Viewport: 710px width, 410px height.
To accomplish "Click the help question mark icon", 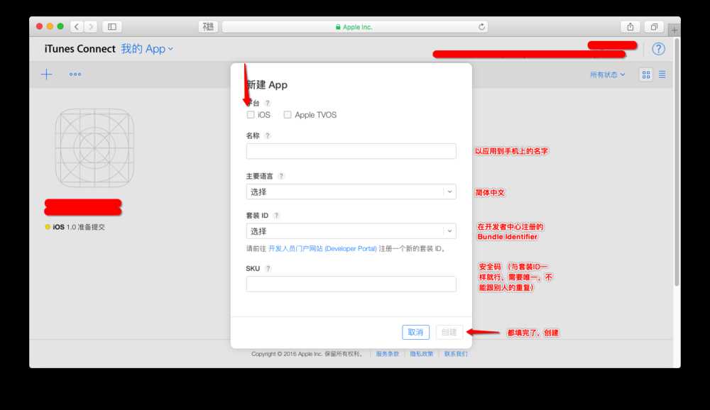I will point(658,49).
